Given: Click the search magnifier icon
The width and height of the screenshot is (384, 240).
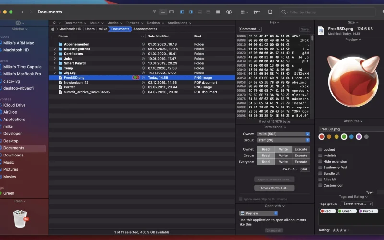Looking at the screenshot, I should pos(284,12).
